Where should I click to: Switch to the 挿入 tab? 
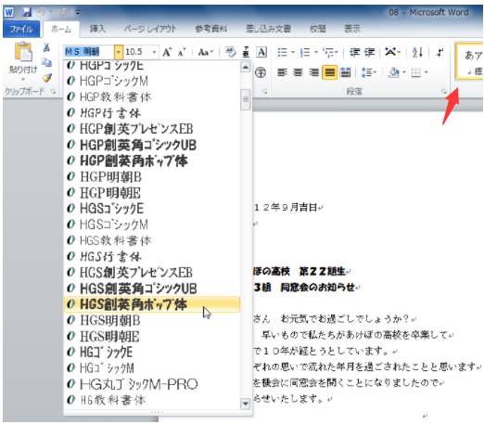97,29
